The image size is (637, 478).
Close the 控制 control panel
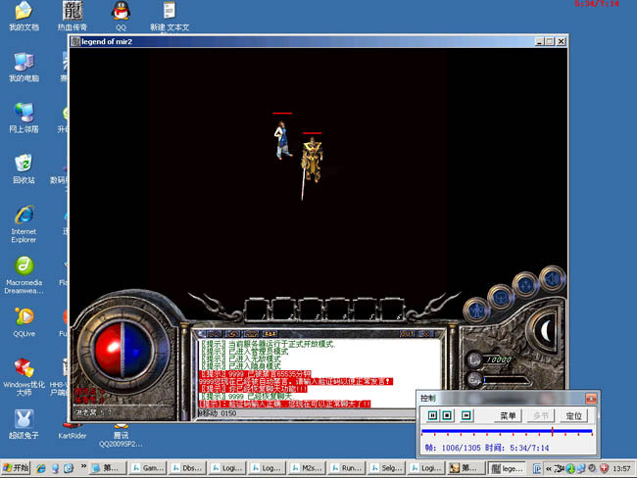[591, 399]
